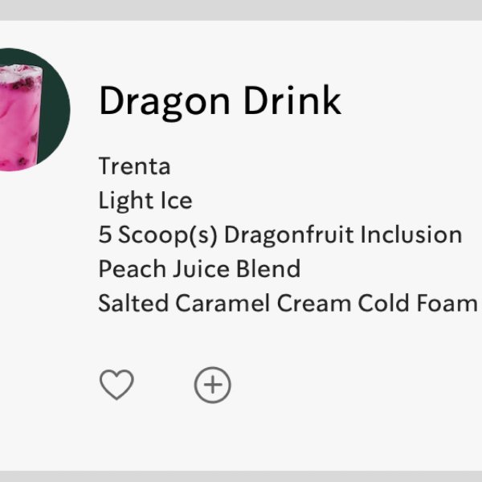This screenshot has width=482, height=482.
Task: Click Salted Caramel Cream Cold Foam line
Action: tap(288, 303)
